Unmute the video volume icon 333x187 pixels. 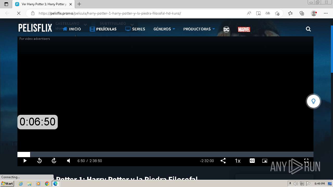(x=68, y=161)
